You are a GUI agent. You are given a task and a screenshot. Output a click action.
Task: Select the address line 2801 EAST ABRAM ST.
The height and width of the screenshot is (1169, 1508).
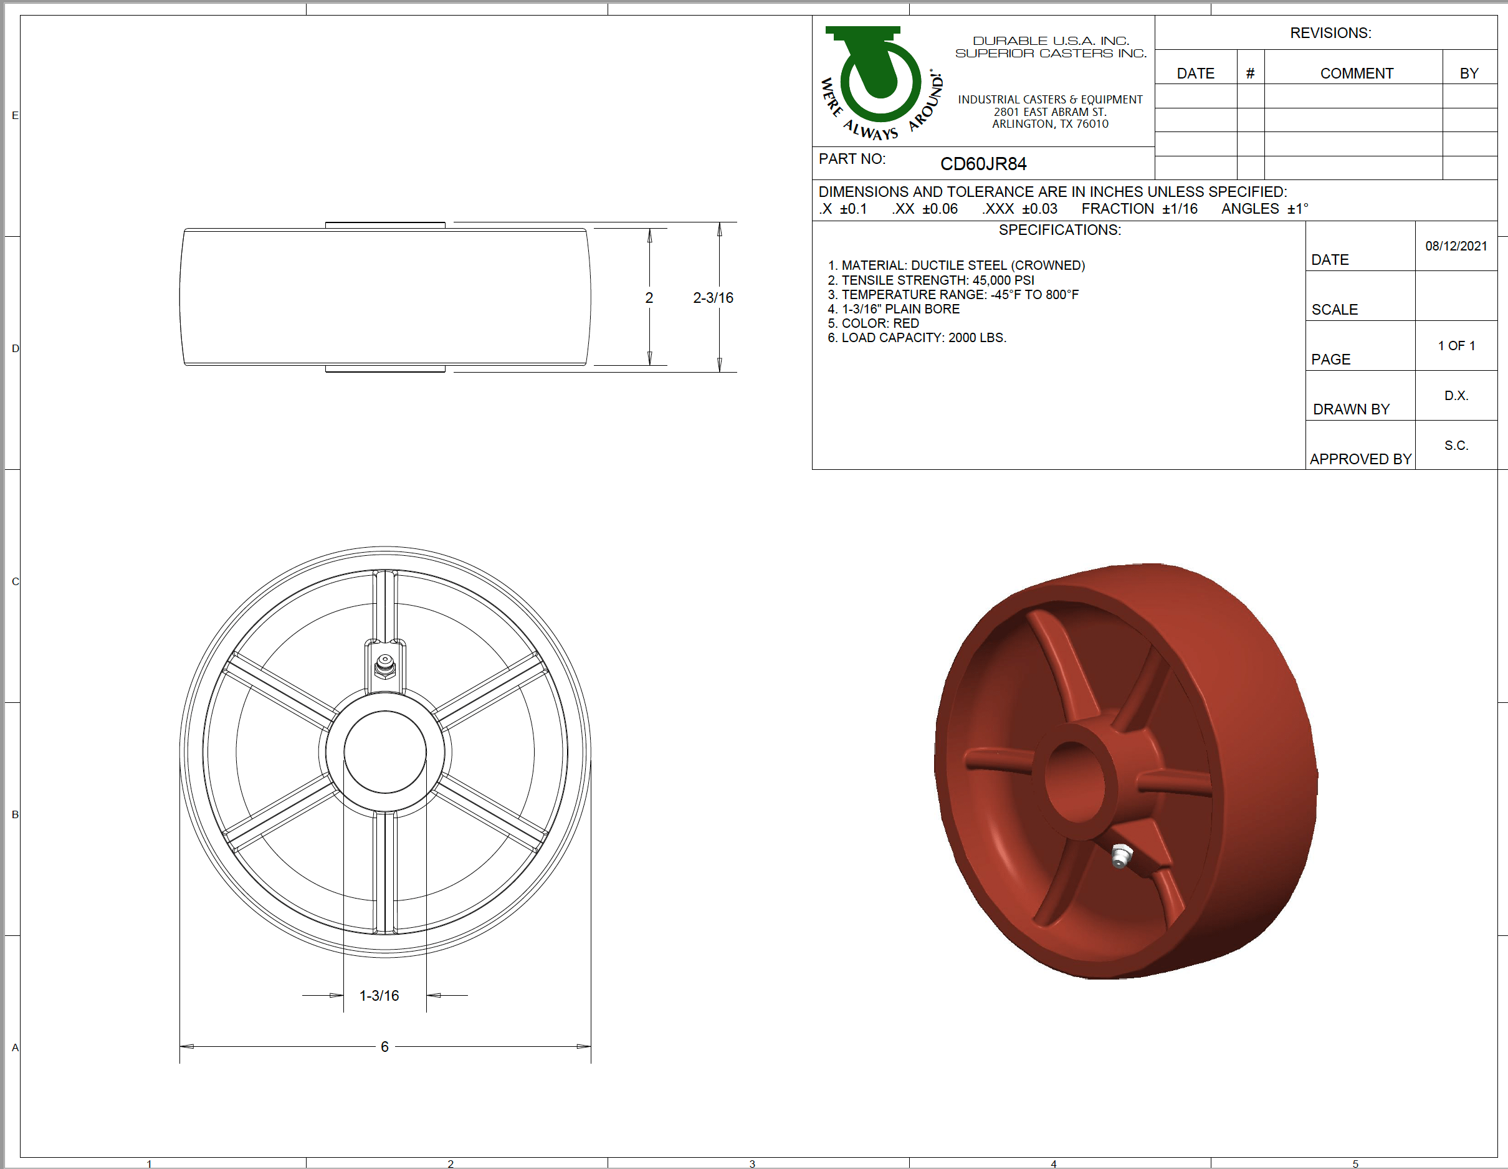[1049, 112]
